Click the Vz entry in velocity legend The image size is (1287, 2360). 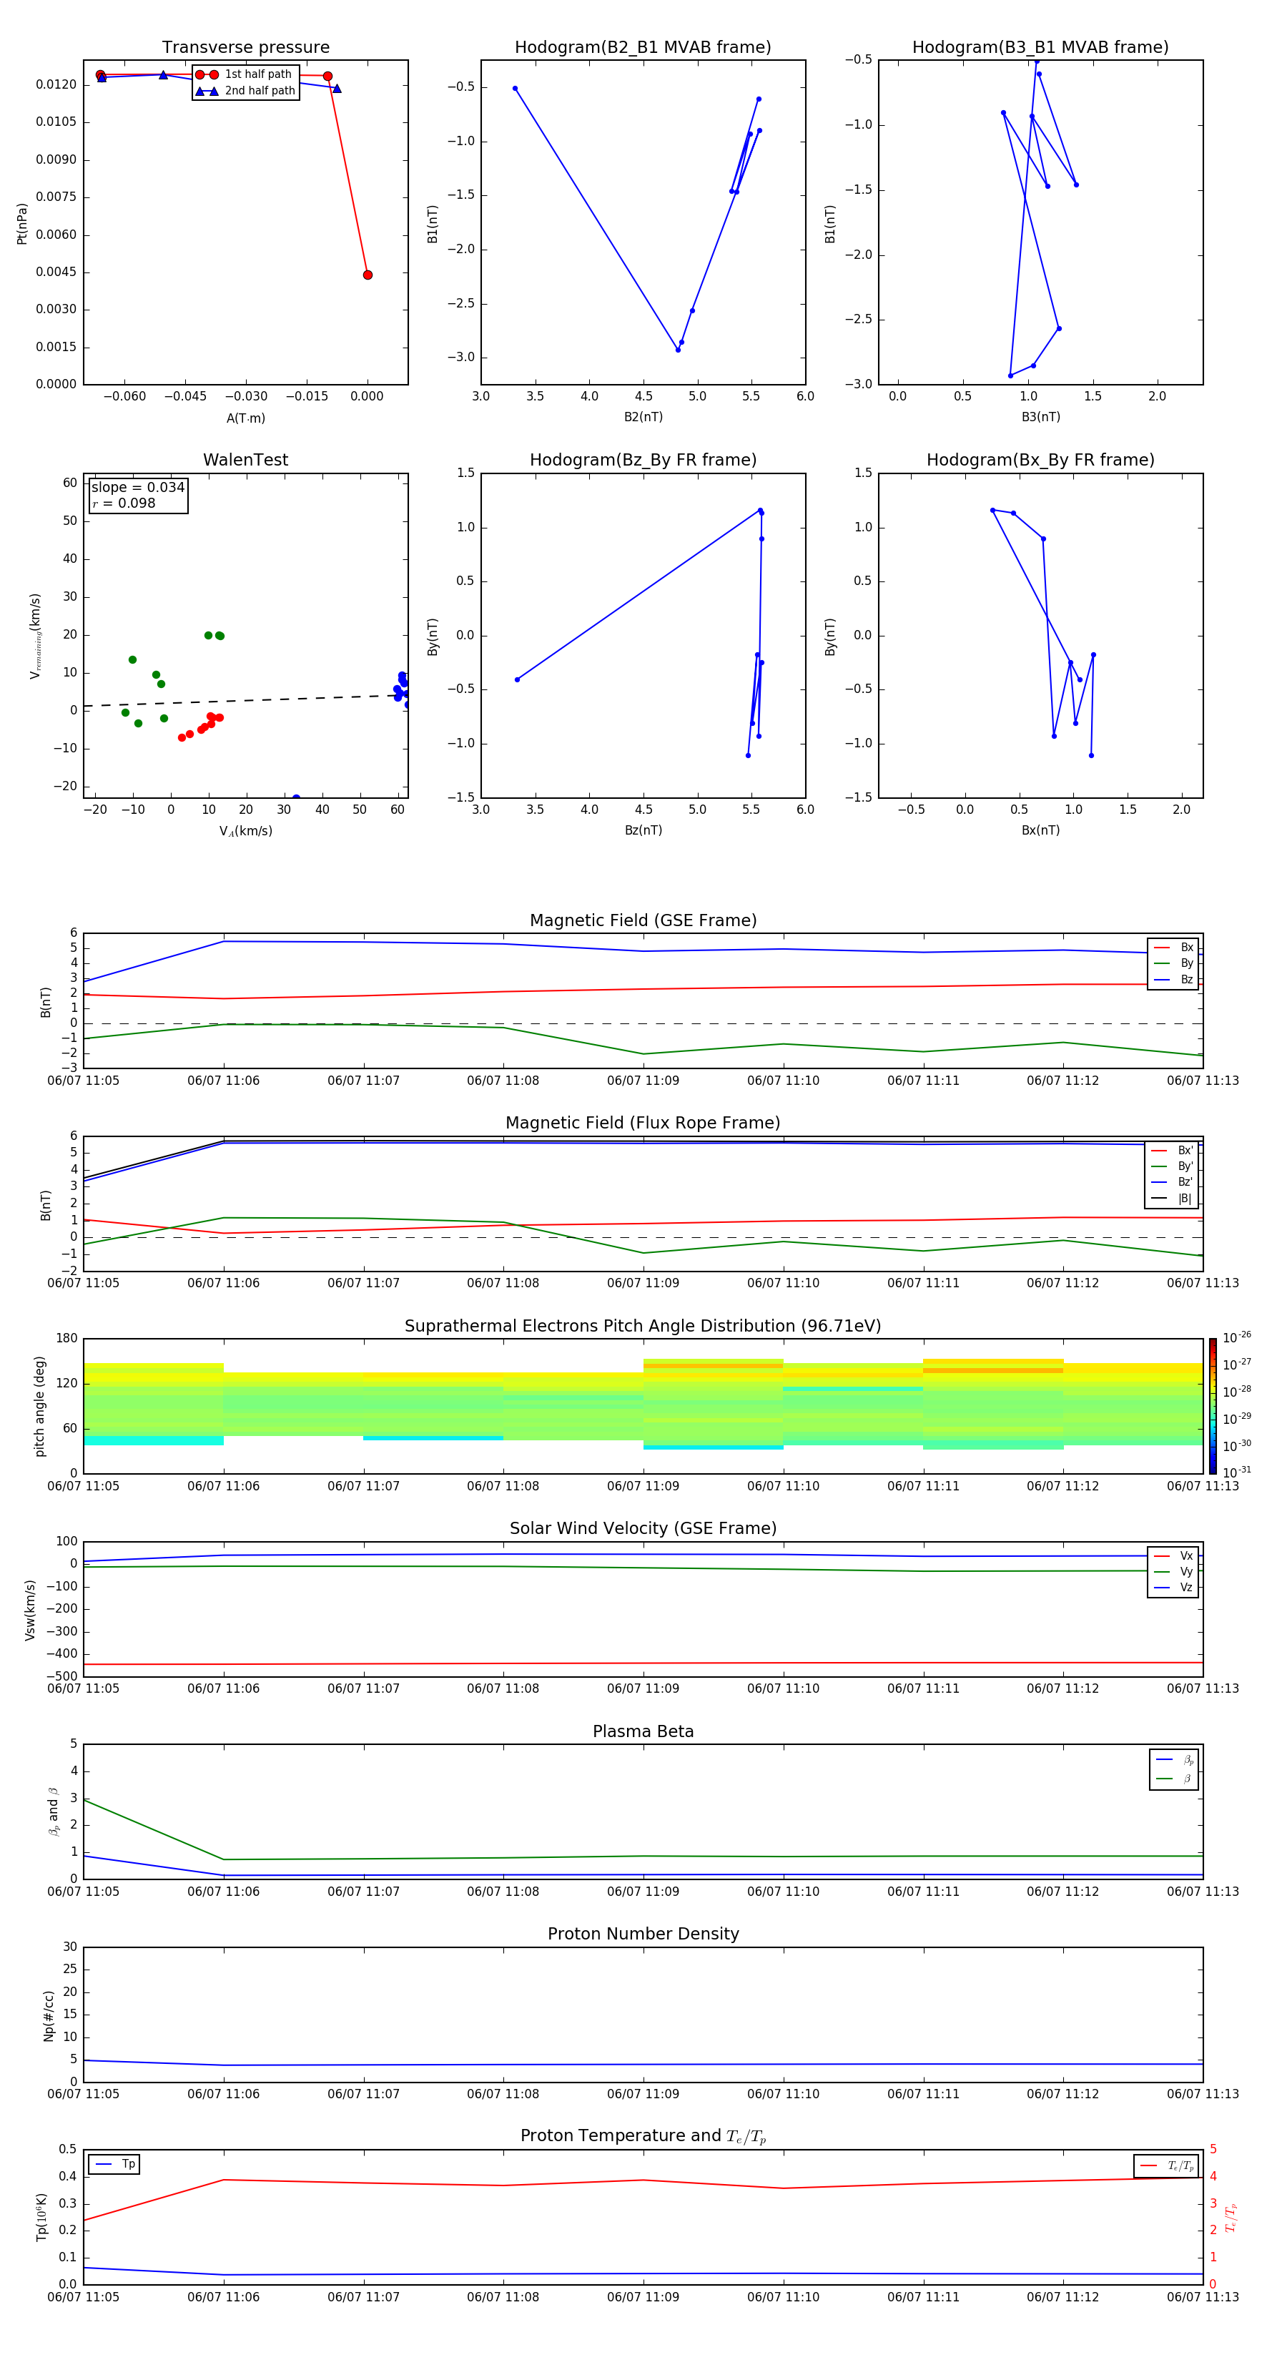(x=1174, y=1588)
